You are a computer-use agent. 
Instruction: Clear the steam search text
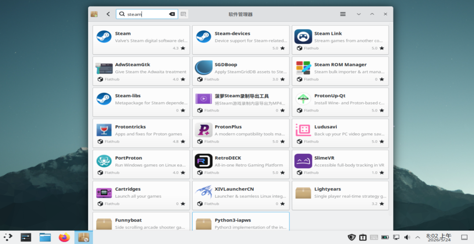tap(172, 14)
